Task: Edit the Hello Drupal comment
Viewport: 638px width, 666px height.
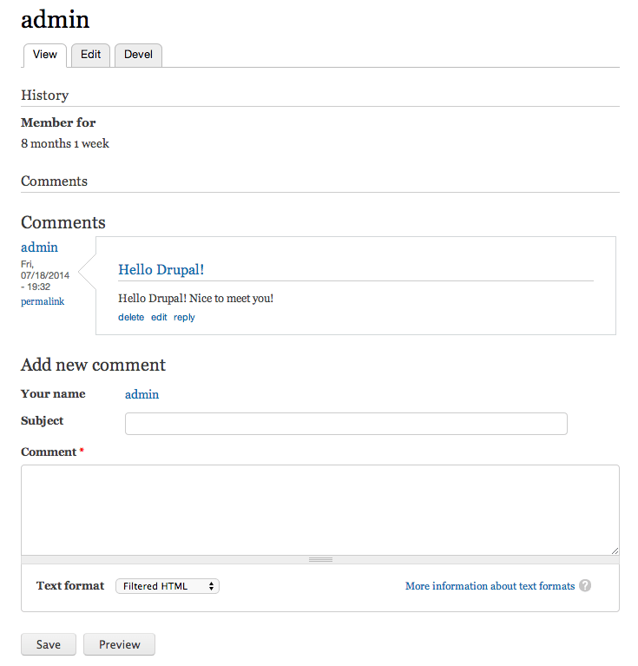Action: pyautogui.click(x=159, y=318)
